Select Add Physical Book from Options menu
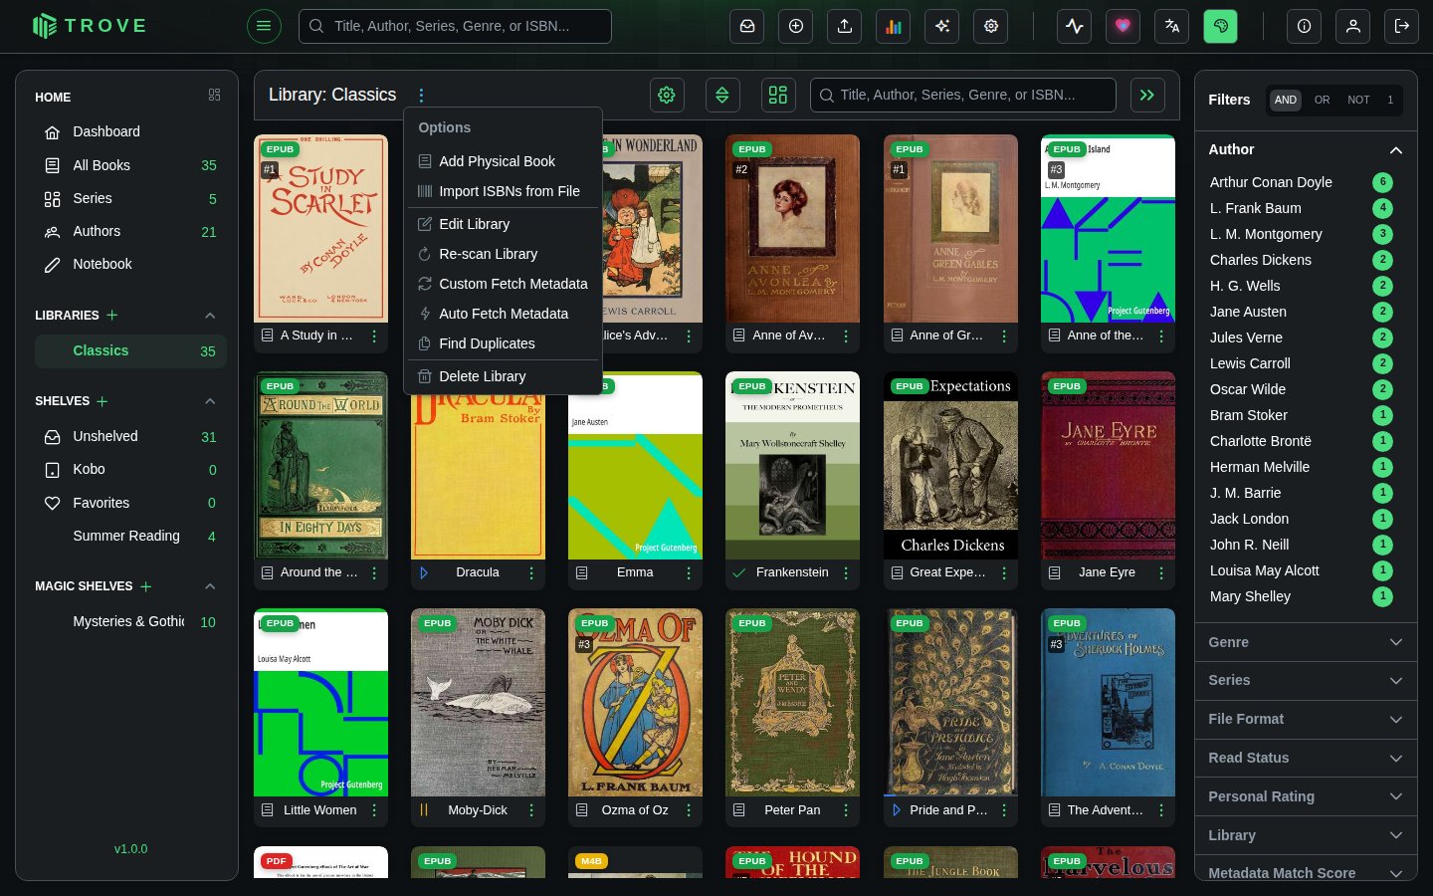1433x896 pixels. coord(503,161)
